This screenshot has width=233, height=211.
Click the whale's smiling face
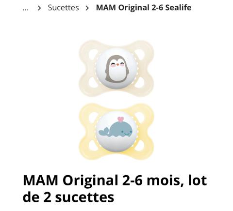click(127, 133)
